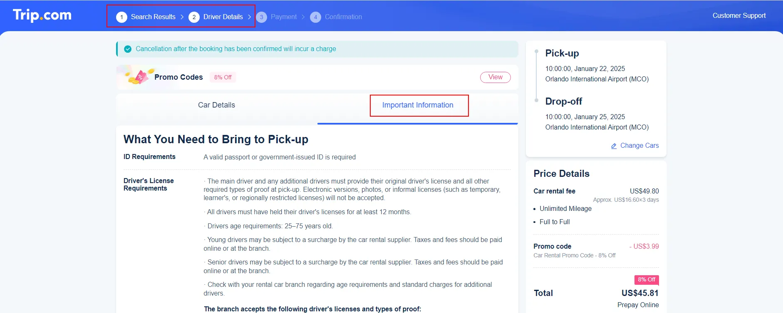The image size is (783, 313).
Task: Click the Change Cars edit pencil icon
Action: point(614,146)
